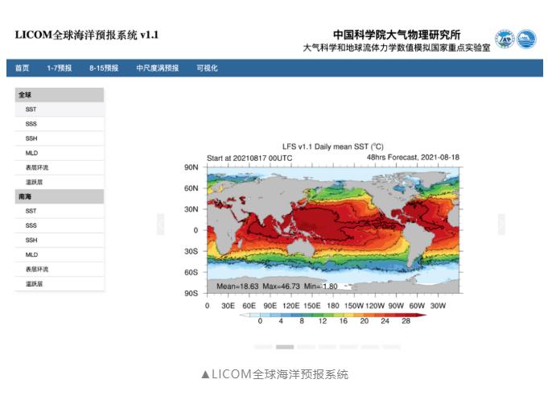Open the 首页 navigation tab
This screenshot has width=548, height=400.
22,68
